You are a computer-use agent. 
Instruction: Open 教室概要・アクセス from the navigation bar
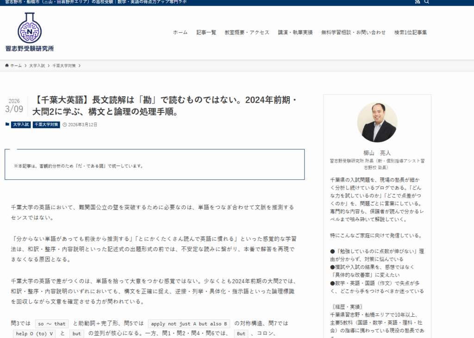point(247,32)
